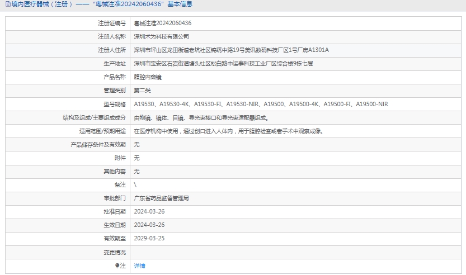Click the structure and composition description text
This screenshot has width=466, height=275.
[x=201, y=118]
